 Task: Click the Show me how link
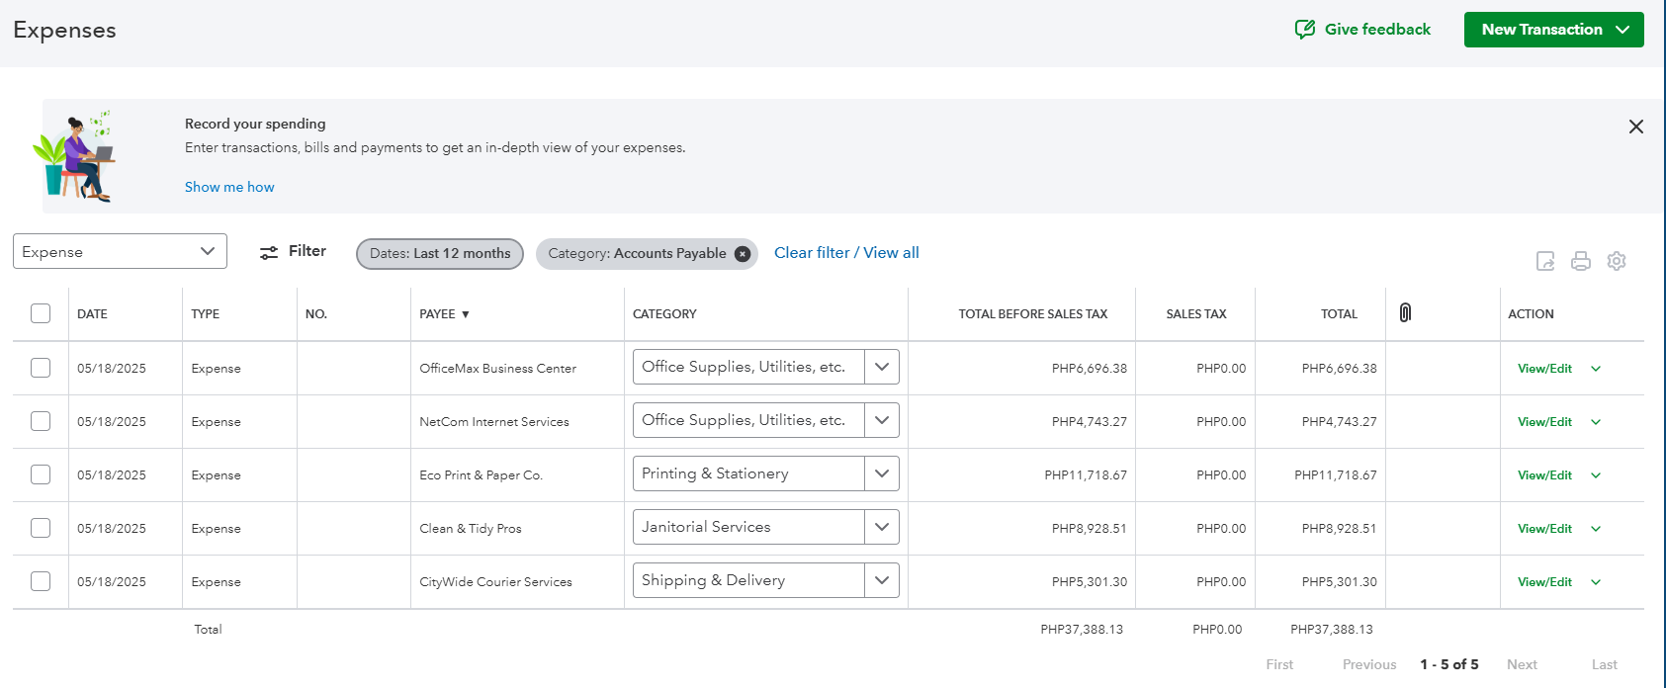click(x=229, y=187)
